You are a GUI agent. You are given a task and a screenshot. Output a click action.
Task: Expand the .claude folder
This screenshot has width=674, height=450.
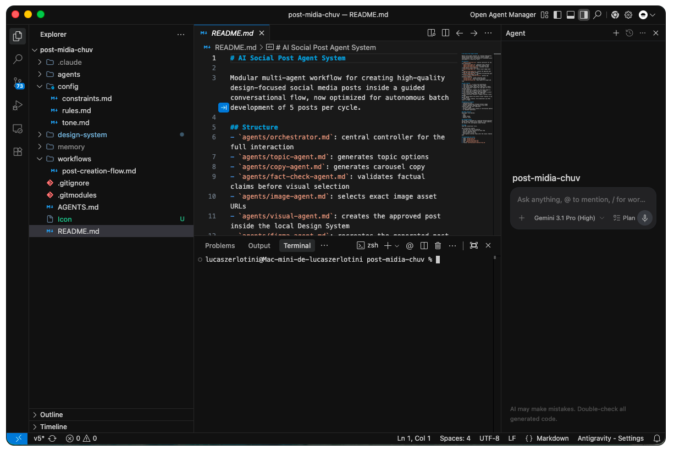(x=40, y=62)
